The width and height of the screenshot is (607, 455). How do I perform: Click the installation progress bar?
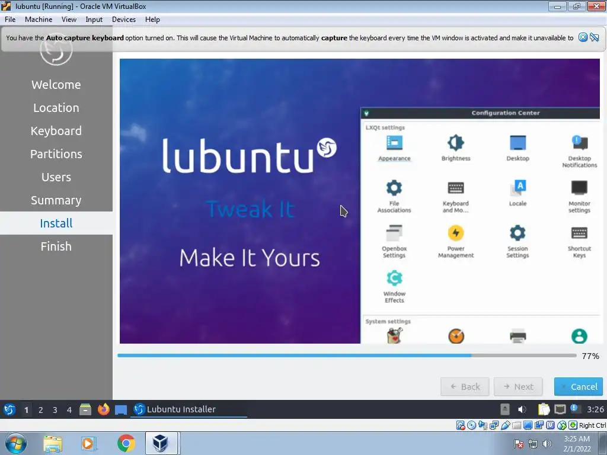point(347,355)
